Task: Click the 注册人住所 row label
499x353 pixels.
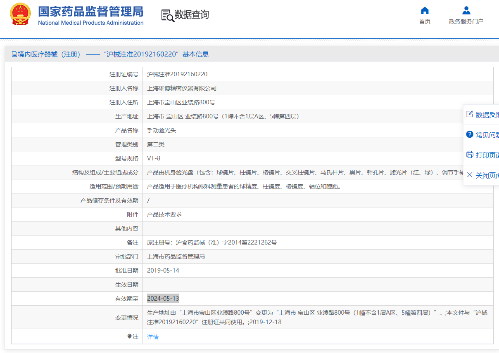Action: pos(124,102)
